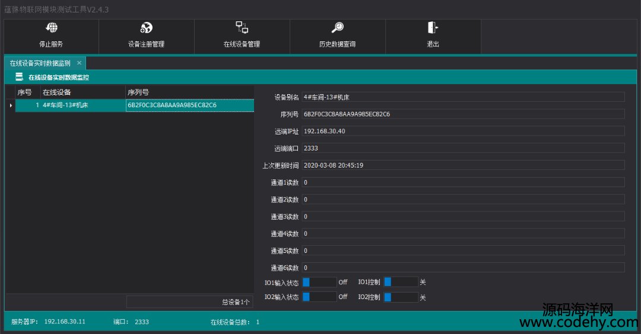Click the 序列号 column header
This screenshot has height=334, width=641.
coord(189,92)
